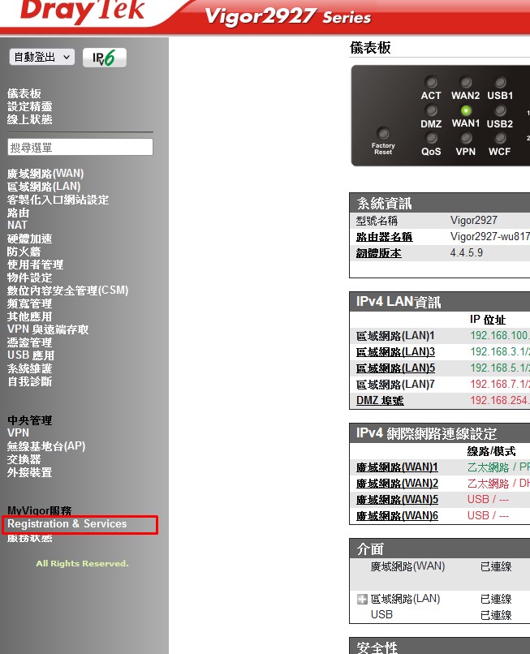Click the WCF LED indicator
The height and width of the screenshot is (654, 530).
click(x=500, y=139)
